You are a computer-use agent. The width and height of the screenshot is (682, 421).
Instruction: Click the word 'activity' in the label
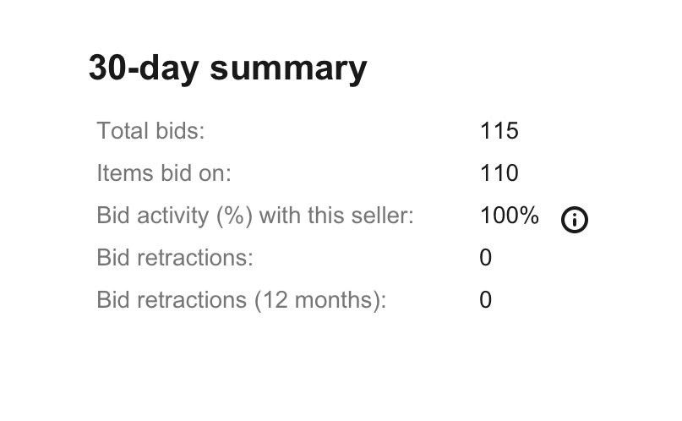coord(173,216)
